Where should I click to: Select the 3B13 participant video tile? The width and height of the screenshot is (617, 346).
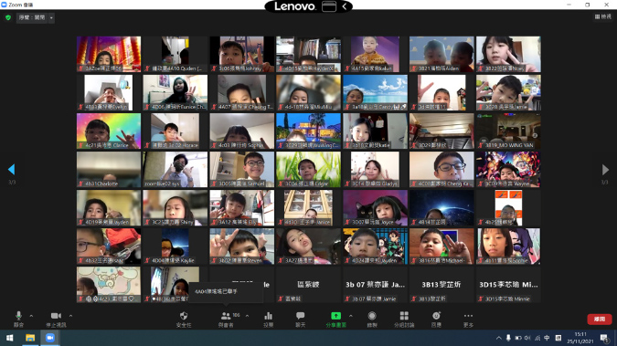click(x=441, y=285)
